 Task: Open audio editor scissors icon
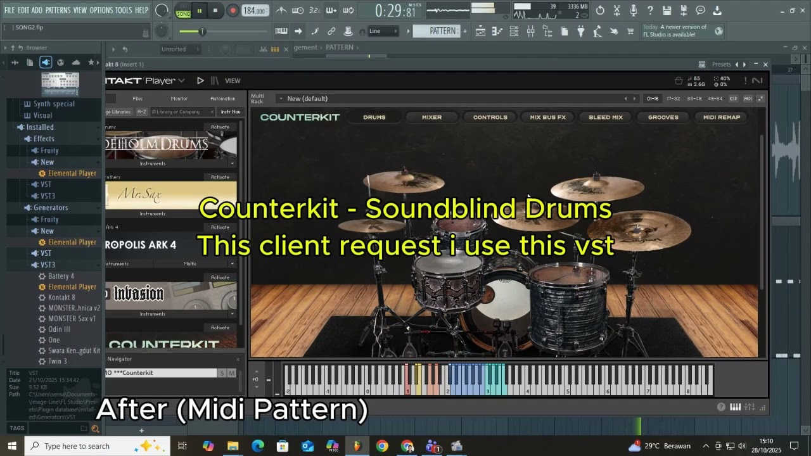click(x=616, y=11)
